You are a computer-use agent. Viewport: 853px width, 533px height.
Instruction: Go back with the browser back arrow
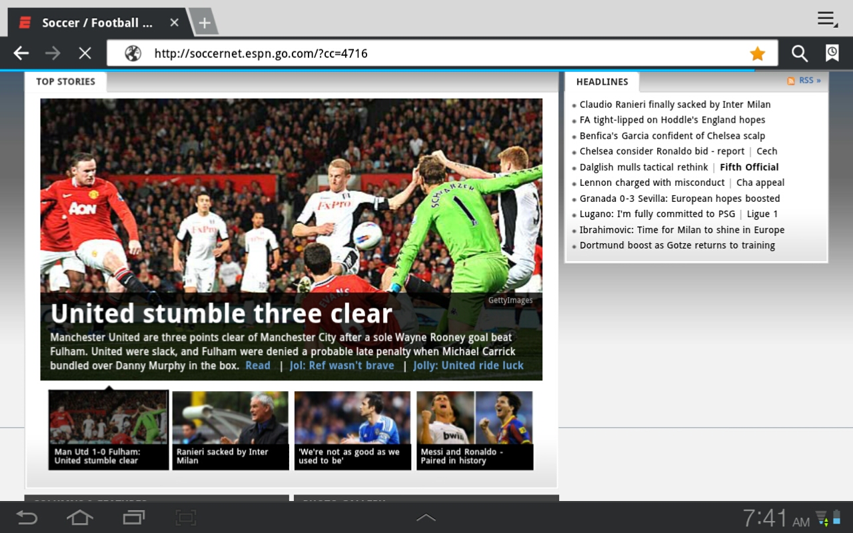(x=21, y=53)
